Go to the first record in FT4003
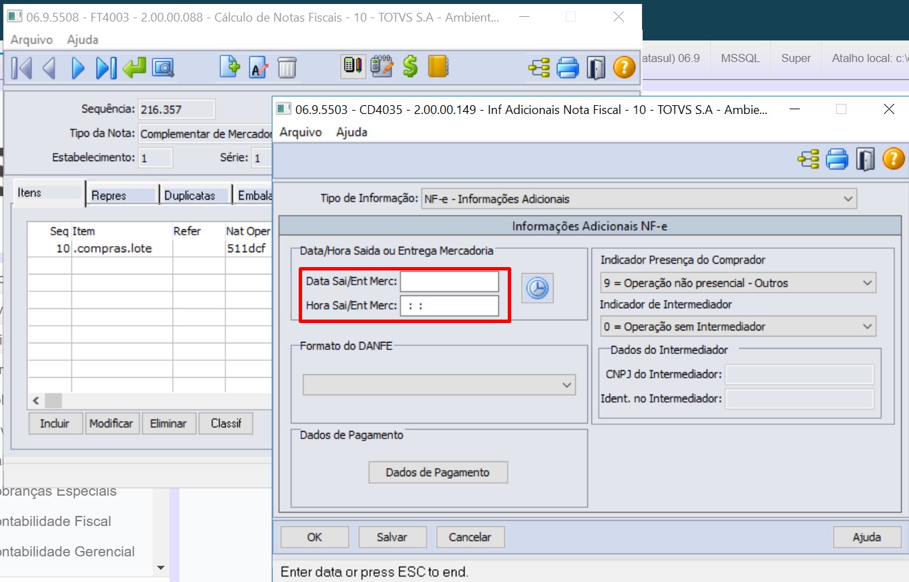Viewport: 909px width, 582px height. 22,67
